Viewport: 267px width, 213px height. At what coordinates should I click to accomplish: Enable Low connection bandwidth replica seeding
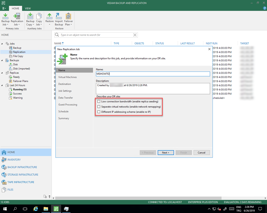coord(99,101)
